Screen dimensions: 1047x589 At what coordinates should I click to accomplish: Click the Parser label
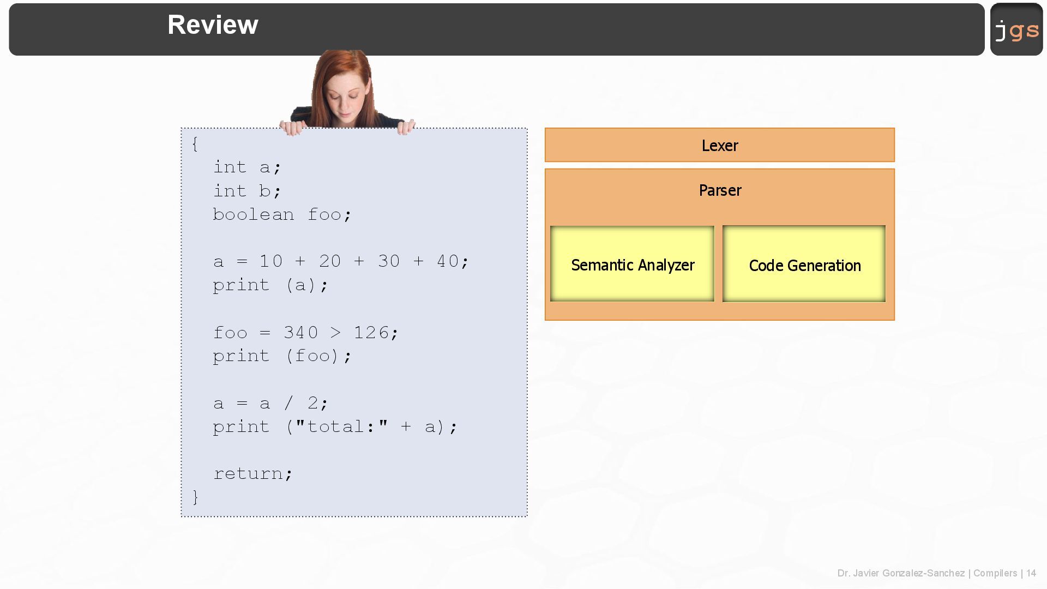point(719,190)
